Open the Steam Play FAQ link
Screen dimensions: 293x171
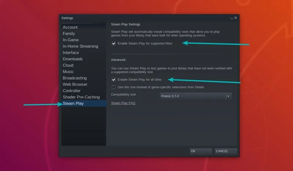pyautogui.click(x=123, y=103)
